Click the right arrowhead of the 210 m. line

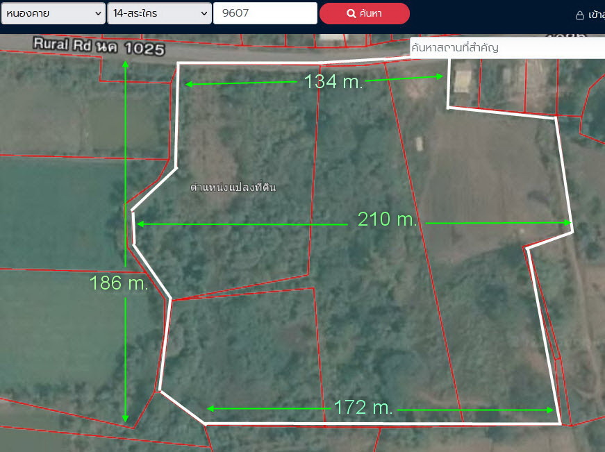point(567,223)
